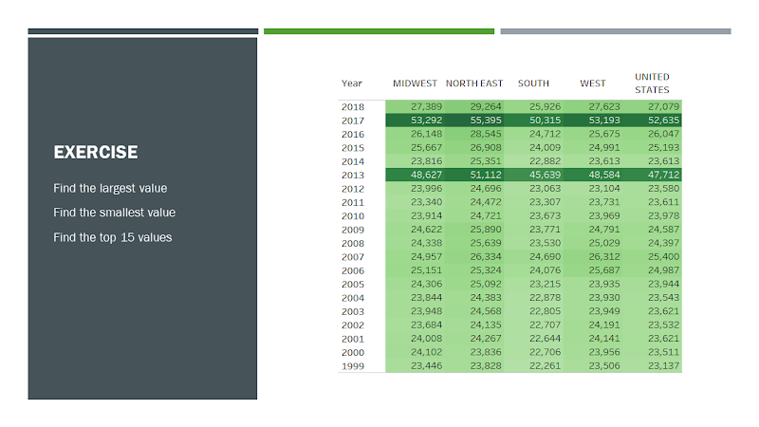Screen dimensions: 759x427
Task: Click the NORTH EAST column header
Action: 474,84
